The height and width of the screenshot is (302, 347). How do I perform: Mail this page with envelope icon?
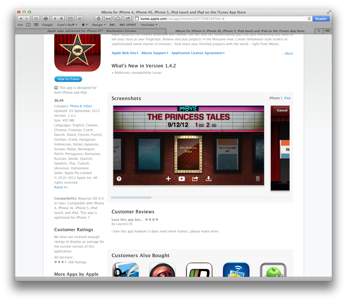pos(70,19)
